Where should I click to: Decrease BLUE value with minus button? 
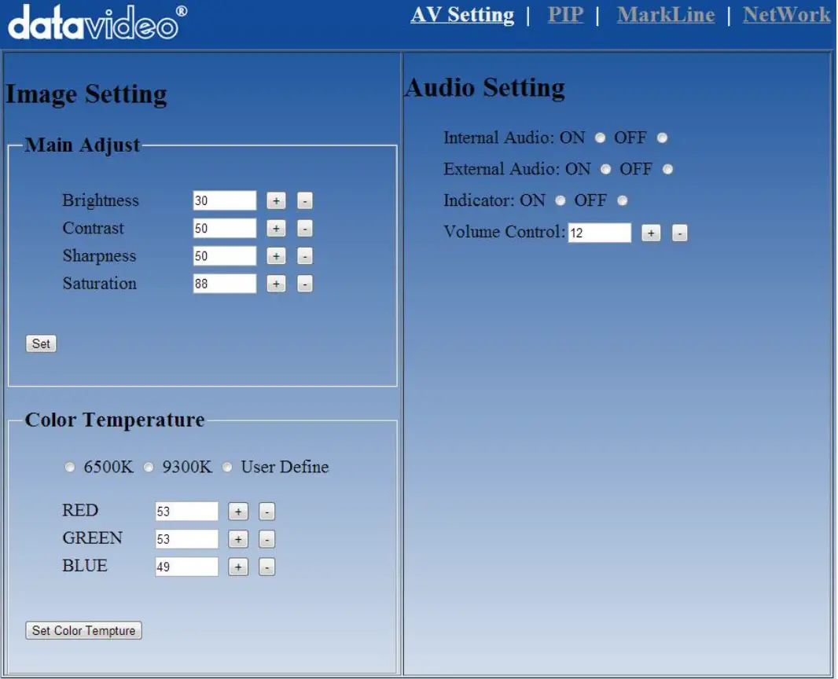point(266,567)
